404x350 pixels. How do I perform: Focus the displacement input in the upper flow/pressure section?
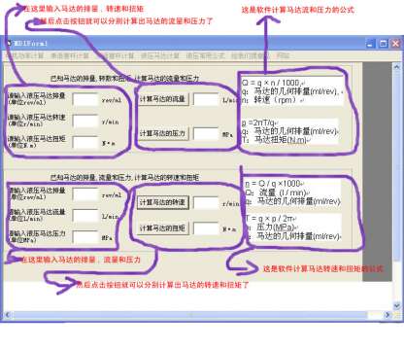[85, 99]
